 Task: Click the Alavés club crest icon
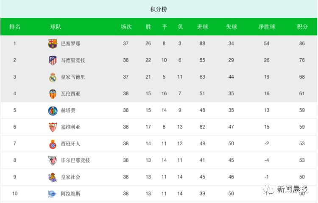coord(53,194)
